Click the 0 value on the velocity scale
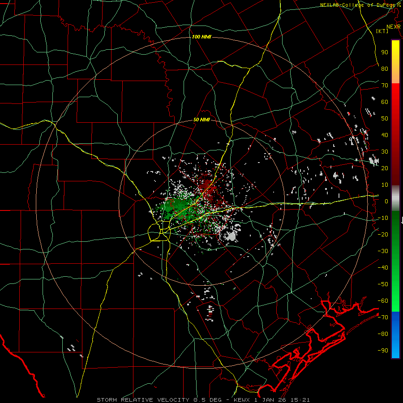 pos(386,201)
